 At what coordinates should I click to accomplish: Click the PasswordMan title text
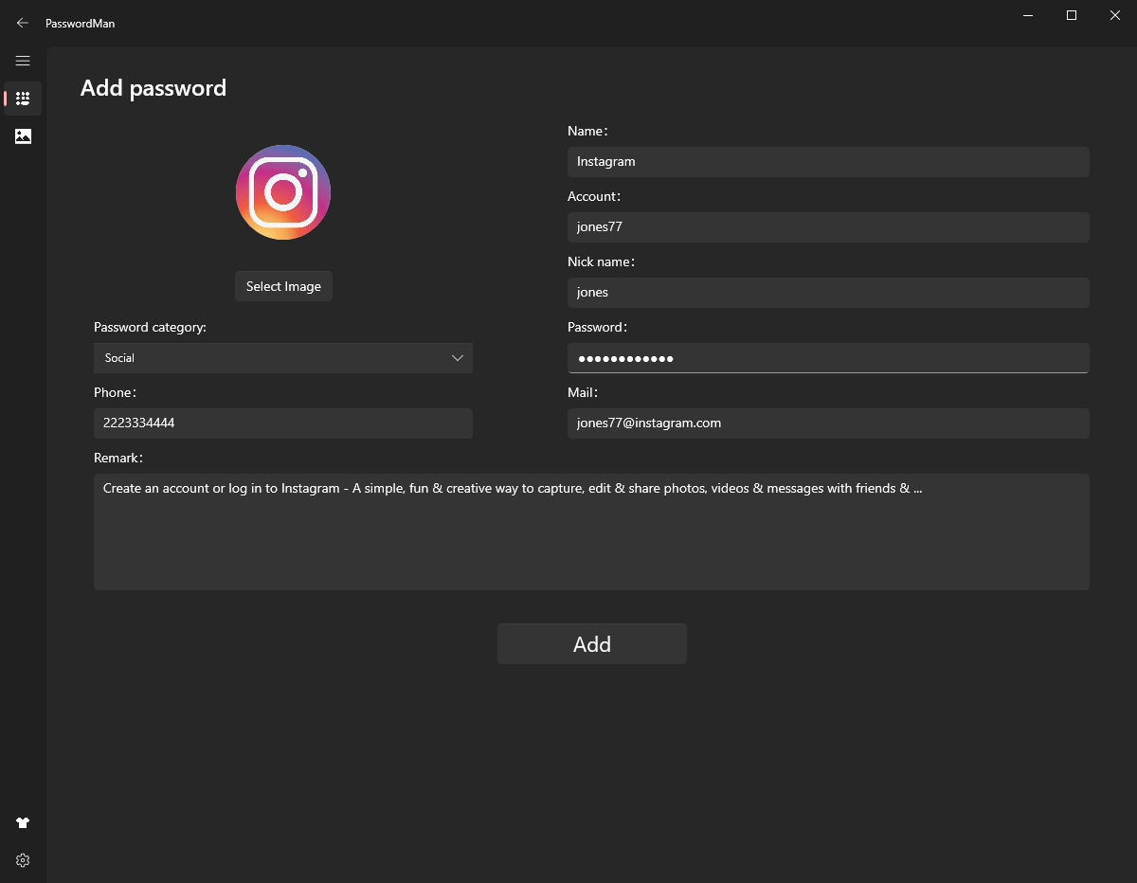[81, 23]
